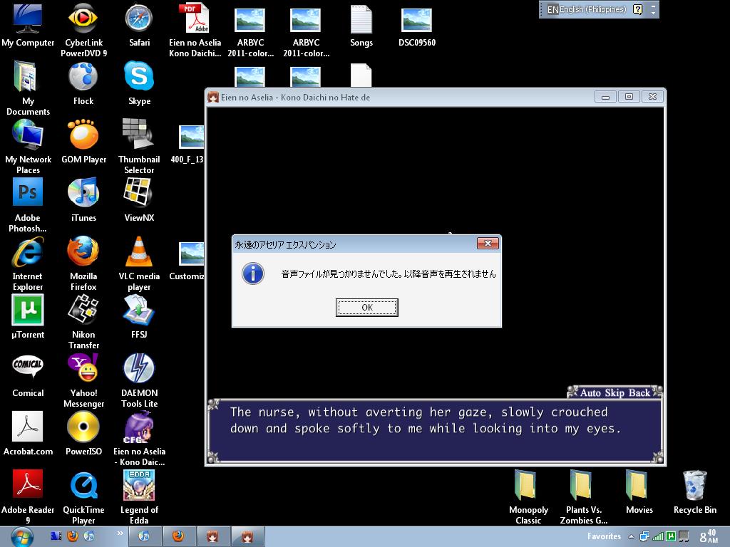Select the EN English (Philippines) input language
730x547 pixels.
point(587,9)
